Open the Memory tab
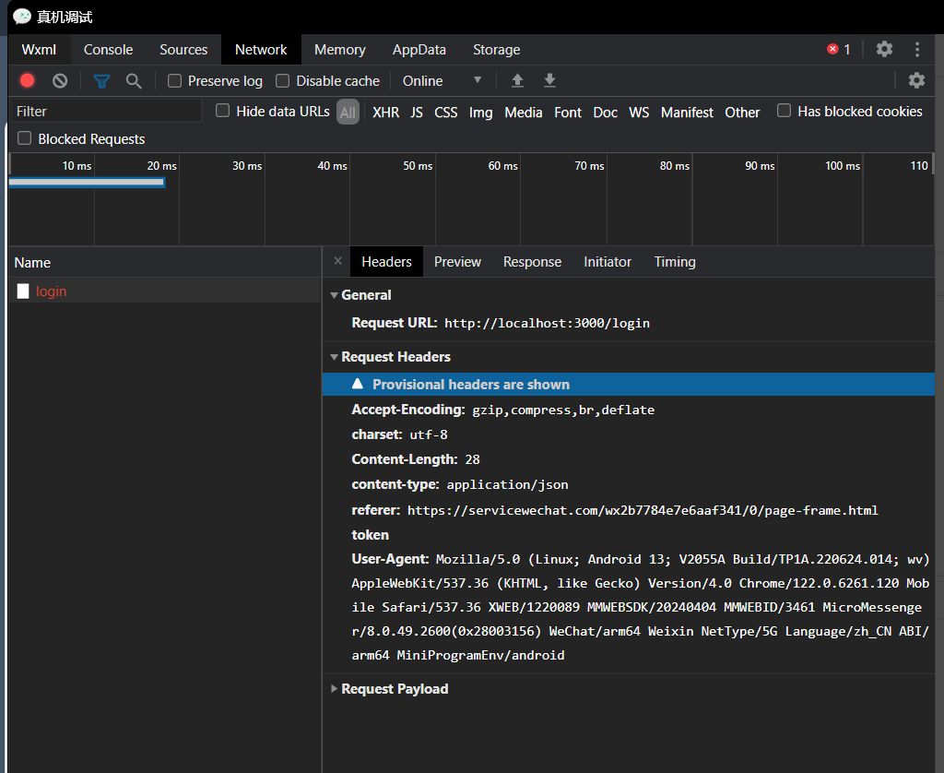The width and height of the screenshot is (944, 773). (x=340, y=50)
